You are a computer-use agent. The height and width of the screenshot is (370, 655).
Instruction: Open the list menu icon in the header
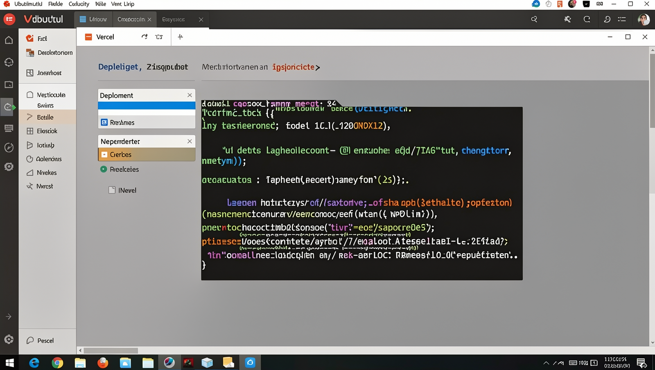622,19
